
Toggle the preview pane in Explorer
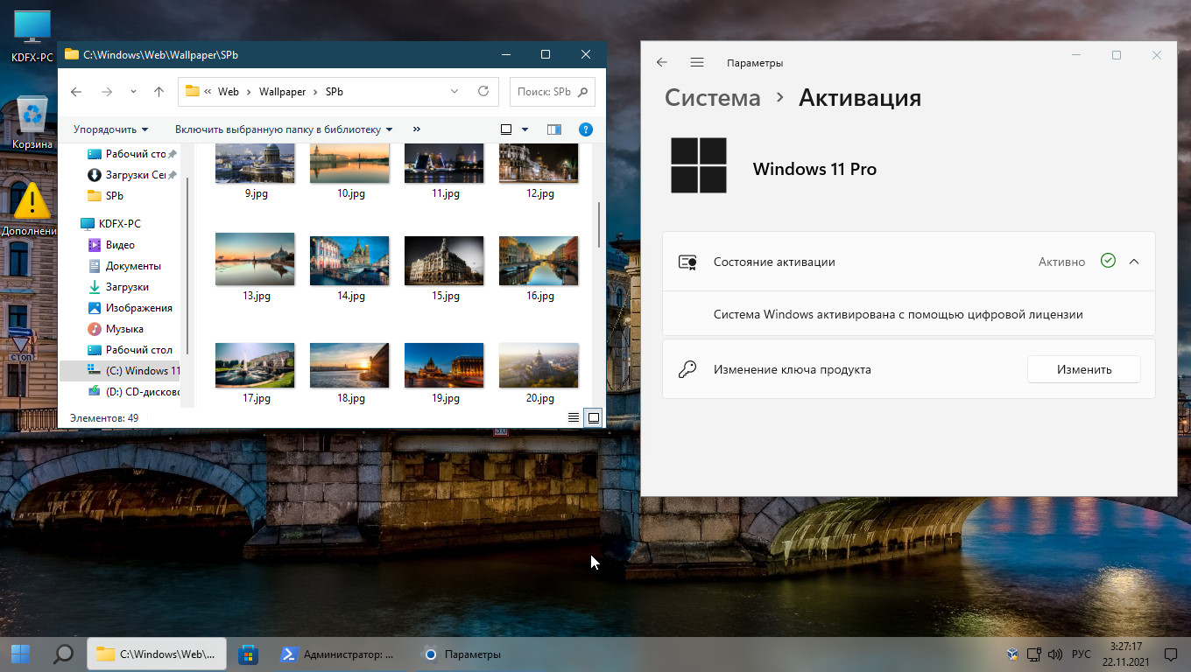pos(553,129)
